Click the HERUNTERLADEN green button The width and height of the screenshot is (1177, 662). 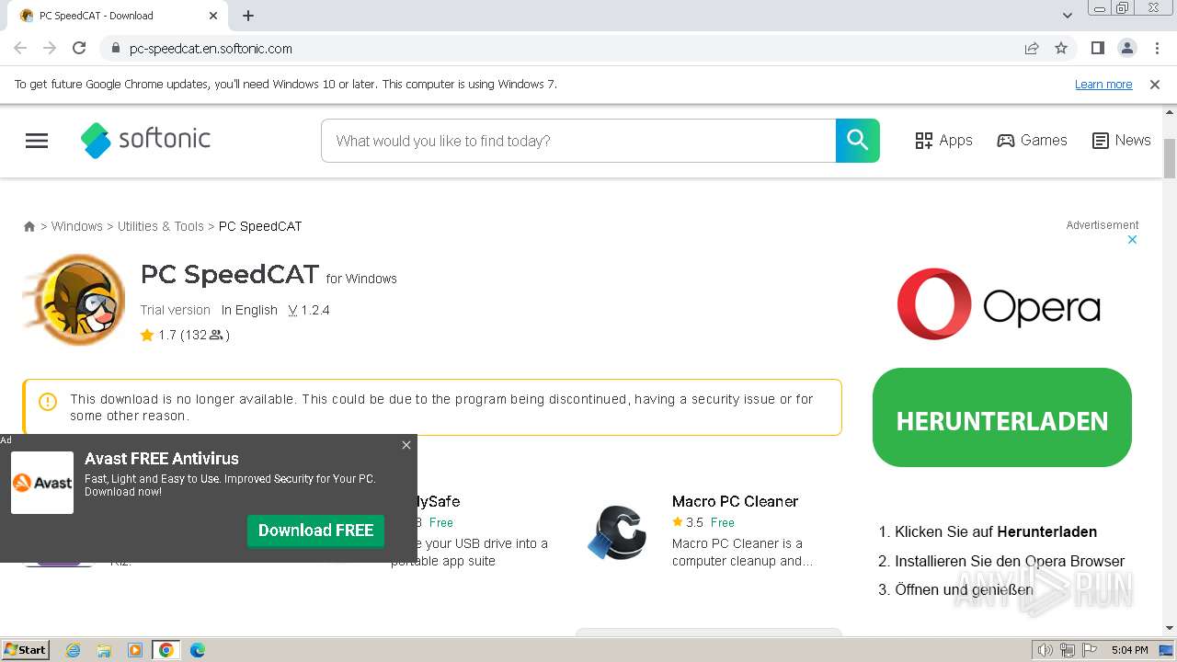pos(1002,417)
